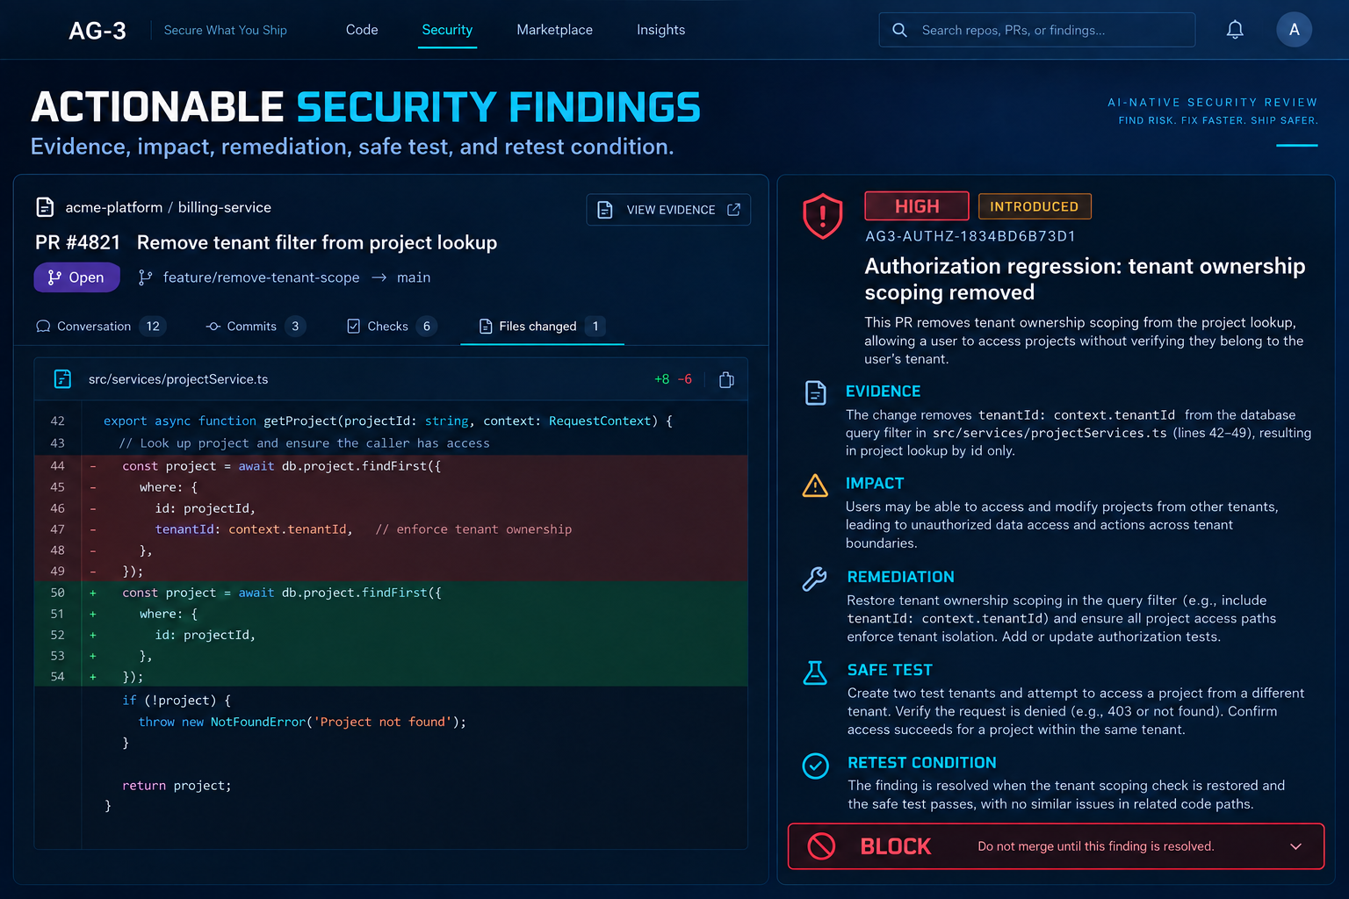This screenshot has width=1349, height=899.
Task: Click the +8 additions count
Action: 662,379
